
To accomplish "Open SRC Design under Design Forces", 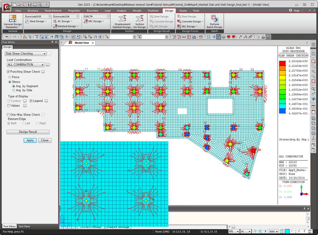I will (x=187, y=26).
